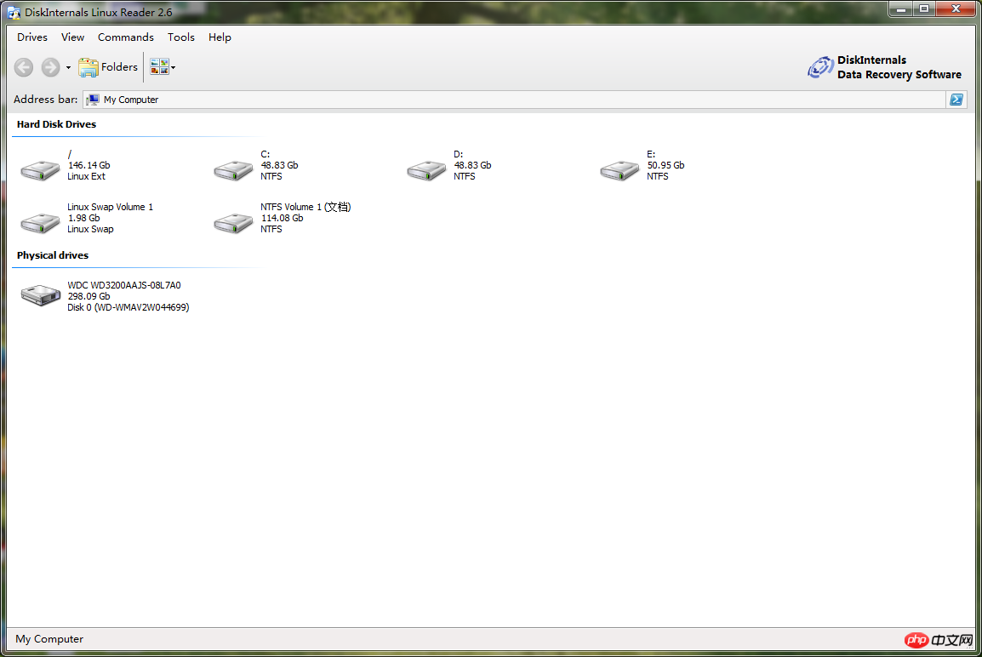The image size is (982, 657).
Task: Click the Linux Swap Volume 1 label
Action: pyautogui.click(x=111, y=207)
